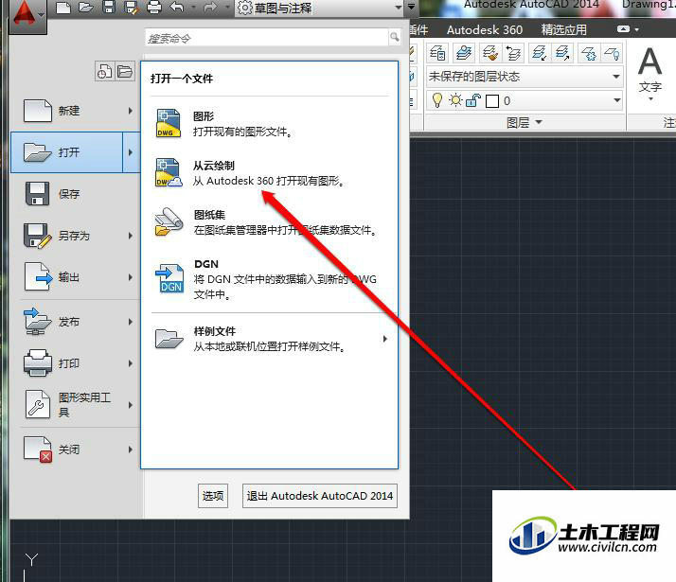Expand the 输出 submenu arrow

[131, 277]
